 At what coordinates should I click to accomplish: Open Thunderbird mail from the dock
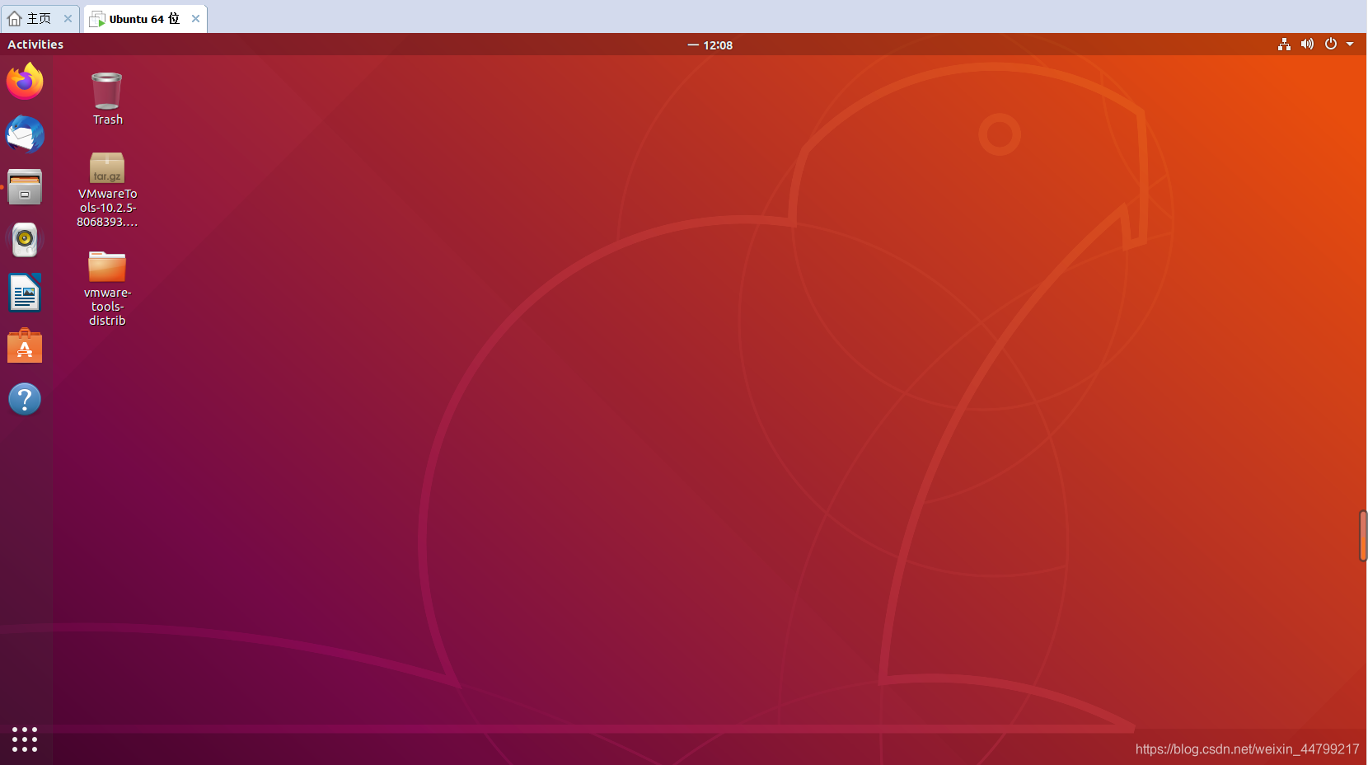[x=25, y=134]
